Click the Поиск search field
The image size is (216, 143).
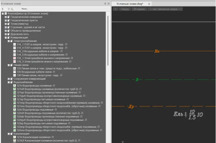[x=24, y=9]
